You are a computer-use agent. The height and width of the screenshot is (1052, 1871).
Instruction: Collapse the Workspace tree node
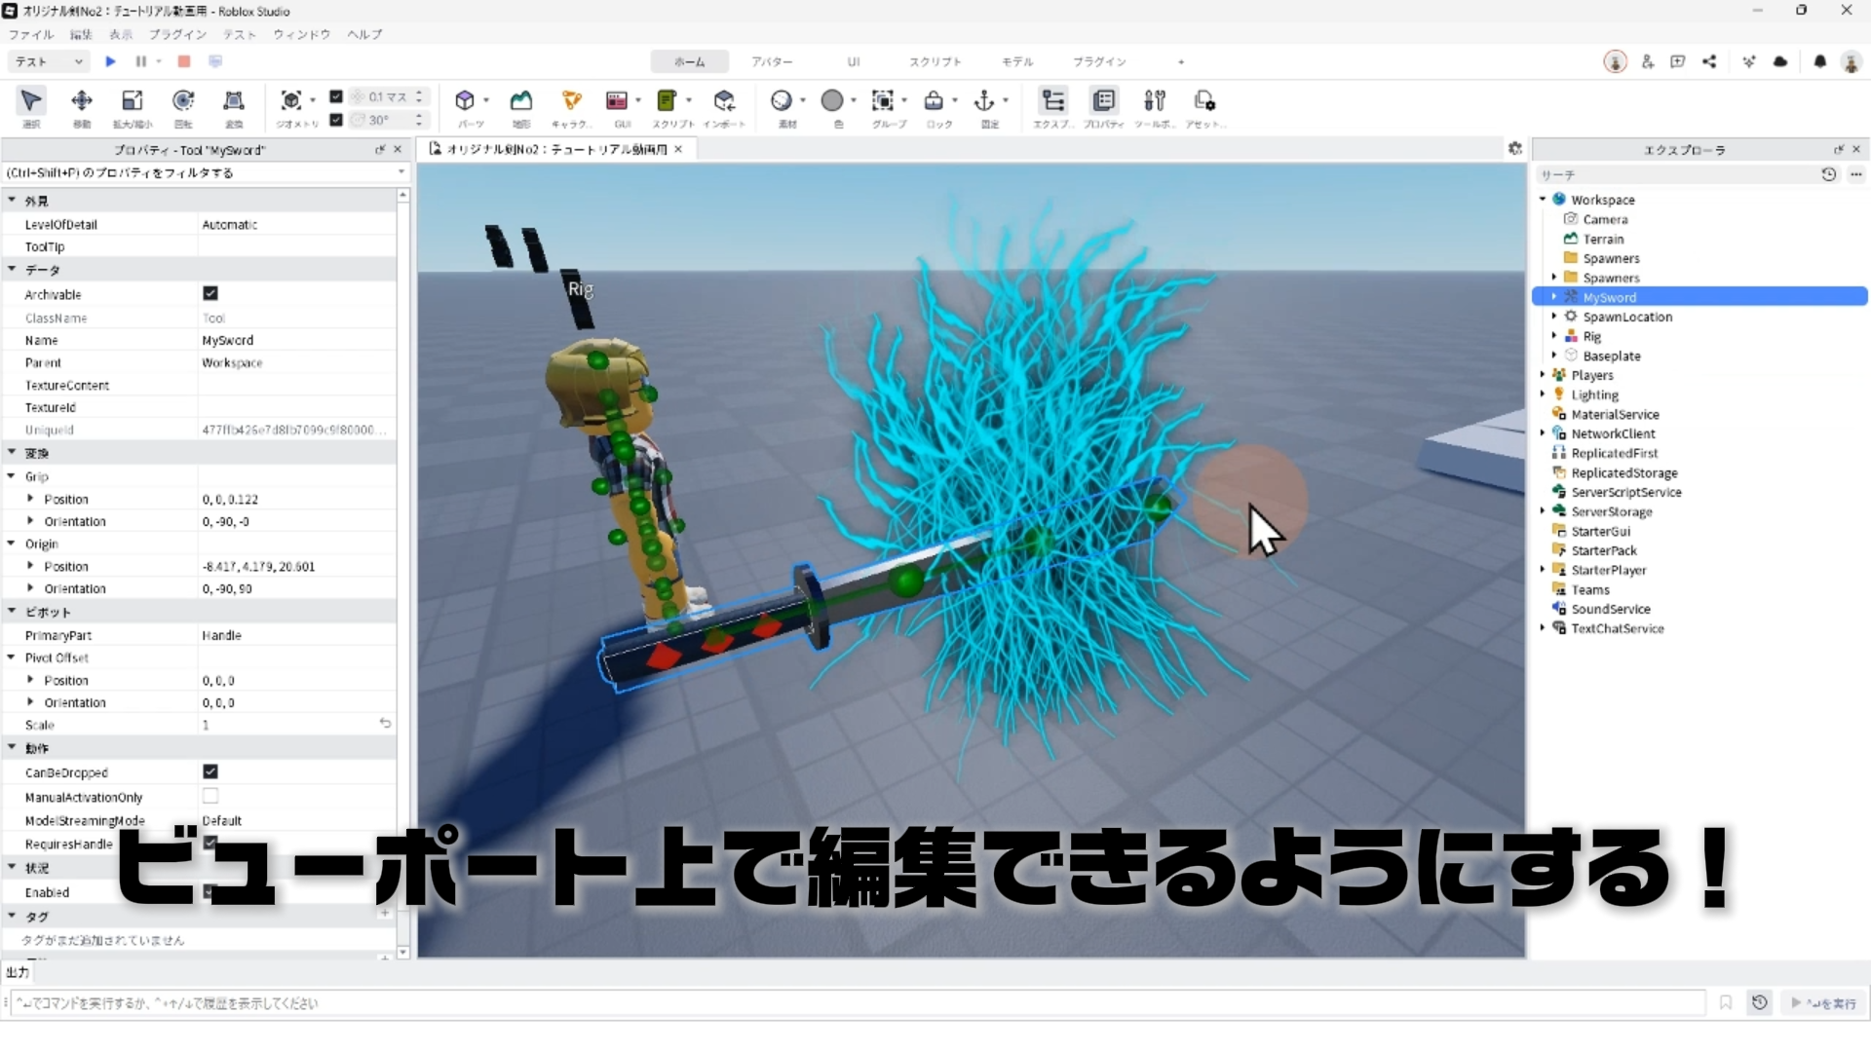pos(1543,200)
